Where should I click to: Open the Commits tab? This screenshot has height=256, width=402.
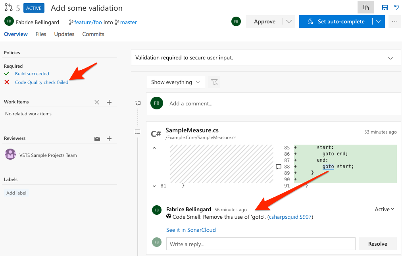[x=93, y=34]
